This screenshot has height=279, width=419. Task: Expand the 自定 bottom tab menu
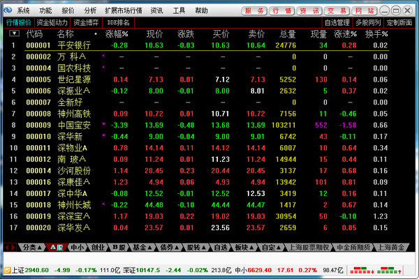(x=271, y=248)
